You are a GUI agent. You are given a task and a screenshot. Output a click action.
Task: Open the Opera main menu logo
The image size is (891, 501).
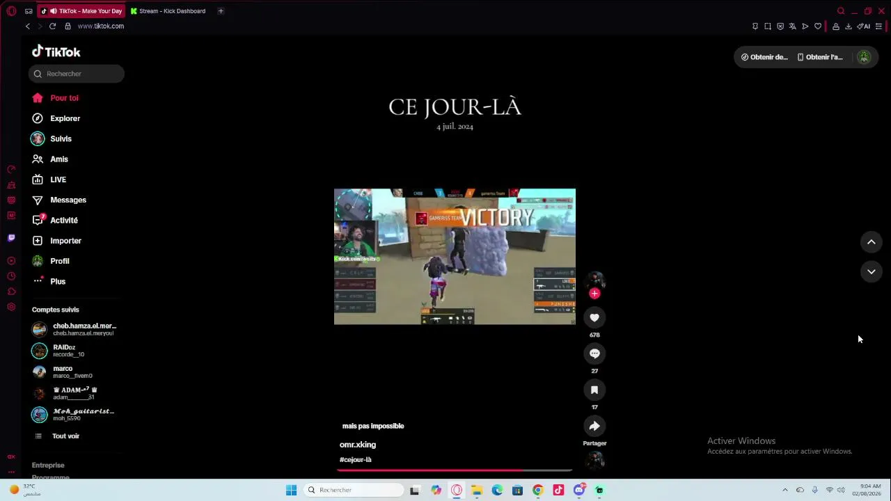[11, 11]
